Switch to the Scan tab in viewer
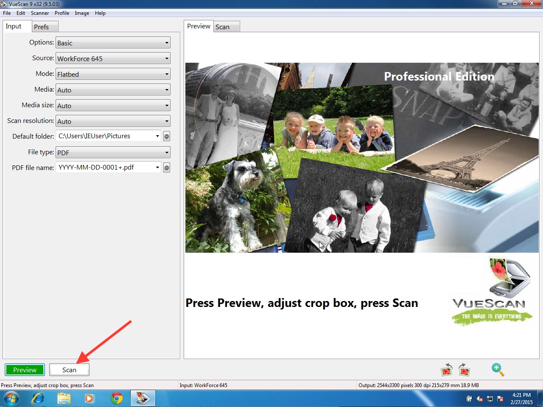 (223, 27)
